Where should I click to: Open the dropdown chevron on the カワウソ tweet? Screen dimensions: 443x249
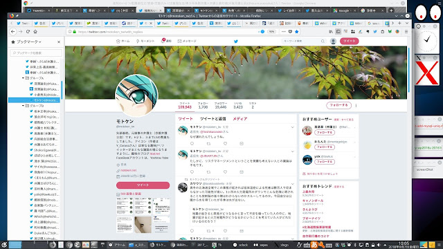point(292,184)
